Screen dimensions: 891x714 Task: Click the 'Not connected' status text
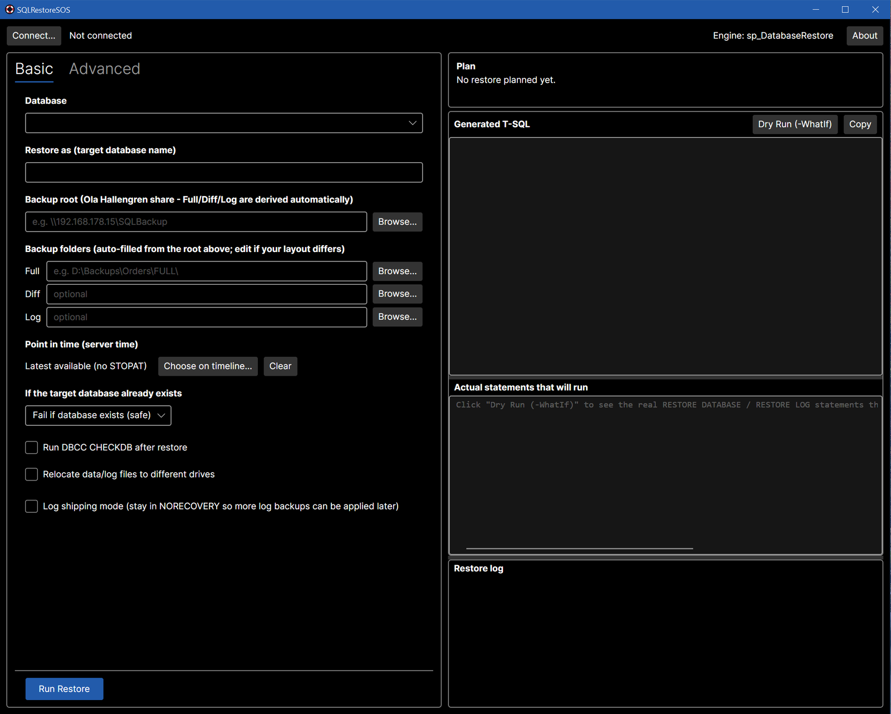101,36
